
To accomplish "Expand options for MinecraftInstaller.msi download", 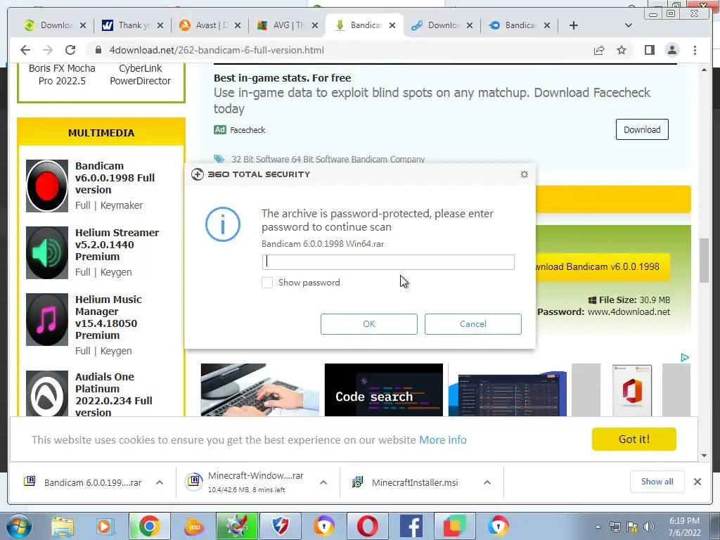I will (487, 482).
